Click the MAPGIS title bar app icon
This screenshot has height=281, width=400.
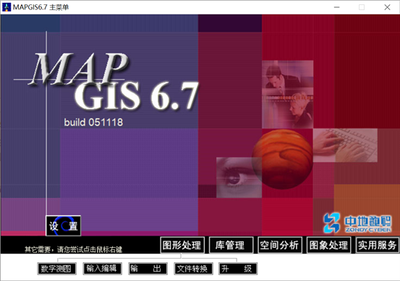[7, 7]
